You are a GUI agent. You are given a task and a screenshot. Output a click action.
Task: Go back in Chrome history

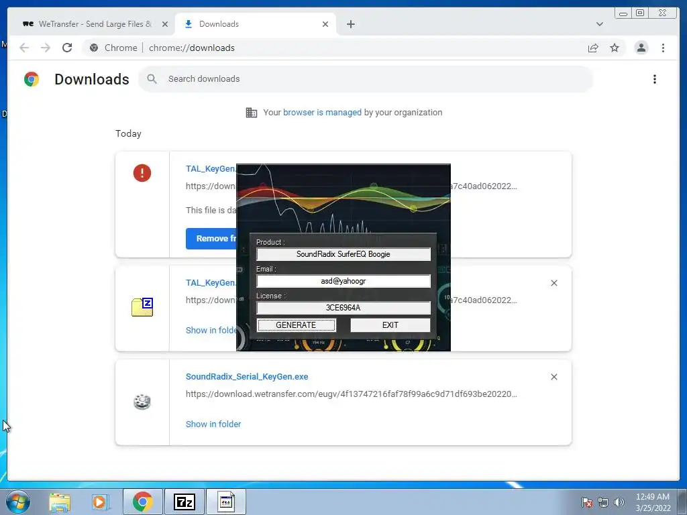pos(24,48)
